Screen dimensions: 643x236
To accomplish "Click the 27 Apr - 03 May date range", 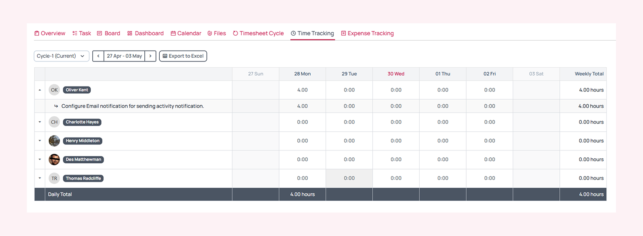I will click(x=124, y=56).
